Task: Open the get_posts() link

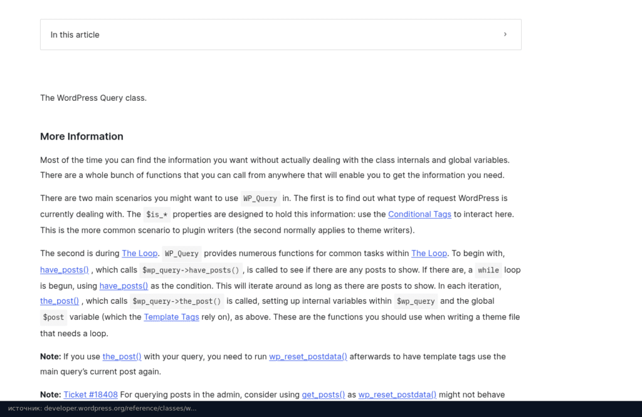Action: (323, 394)
